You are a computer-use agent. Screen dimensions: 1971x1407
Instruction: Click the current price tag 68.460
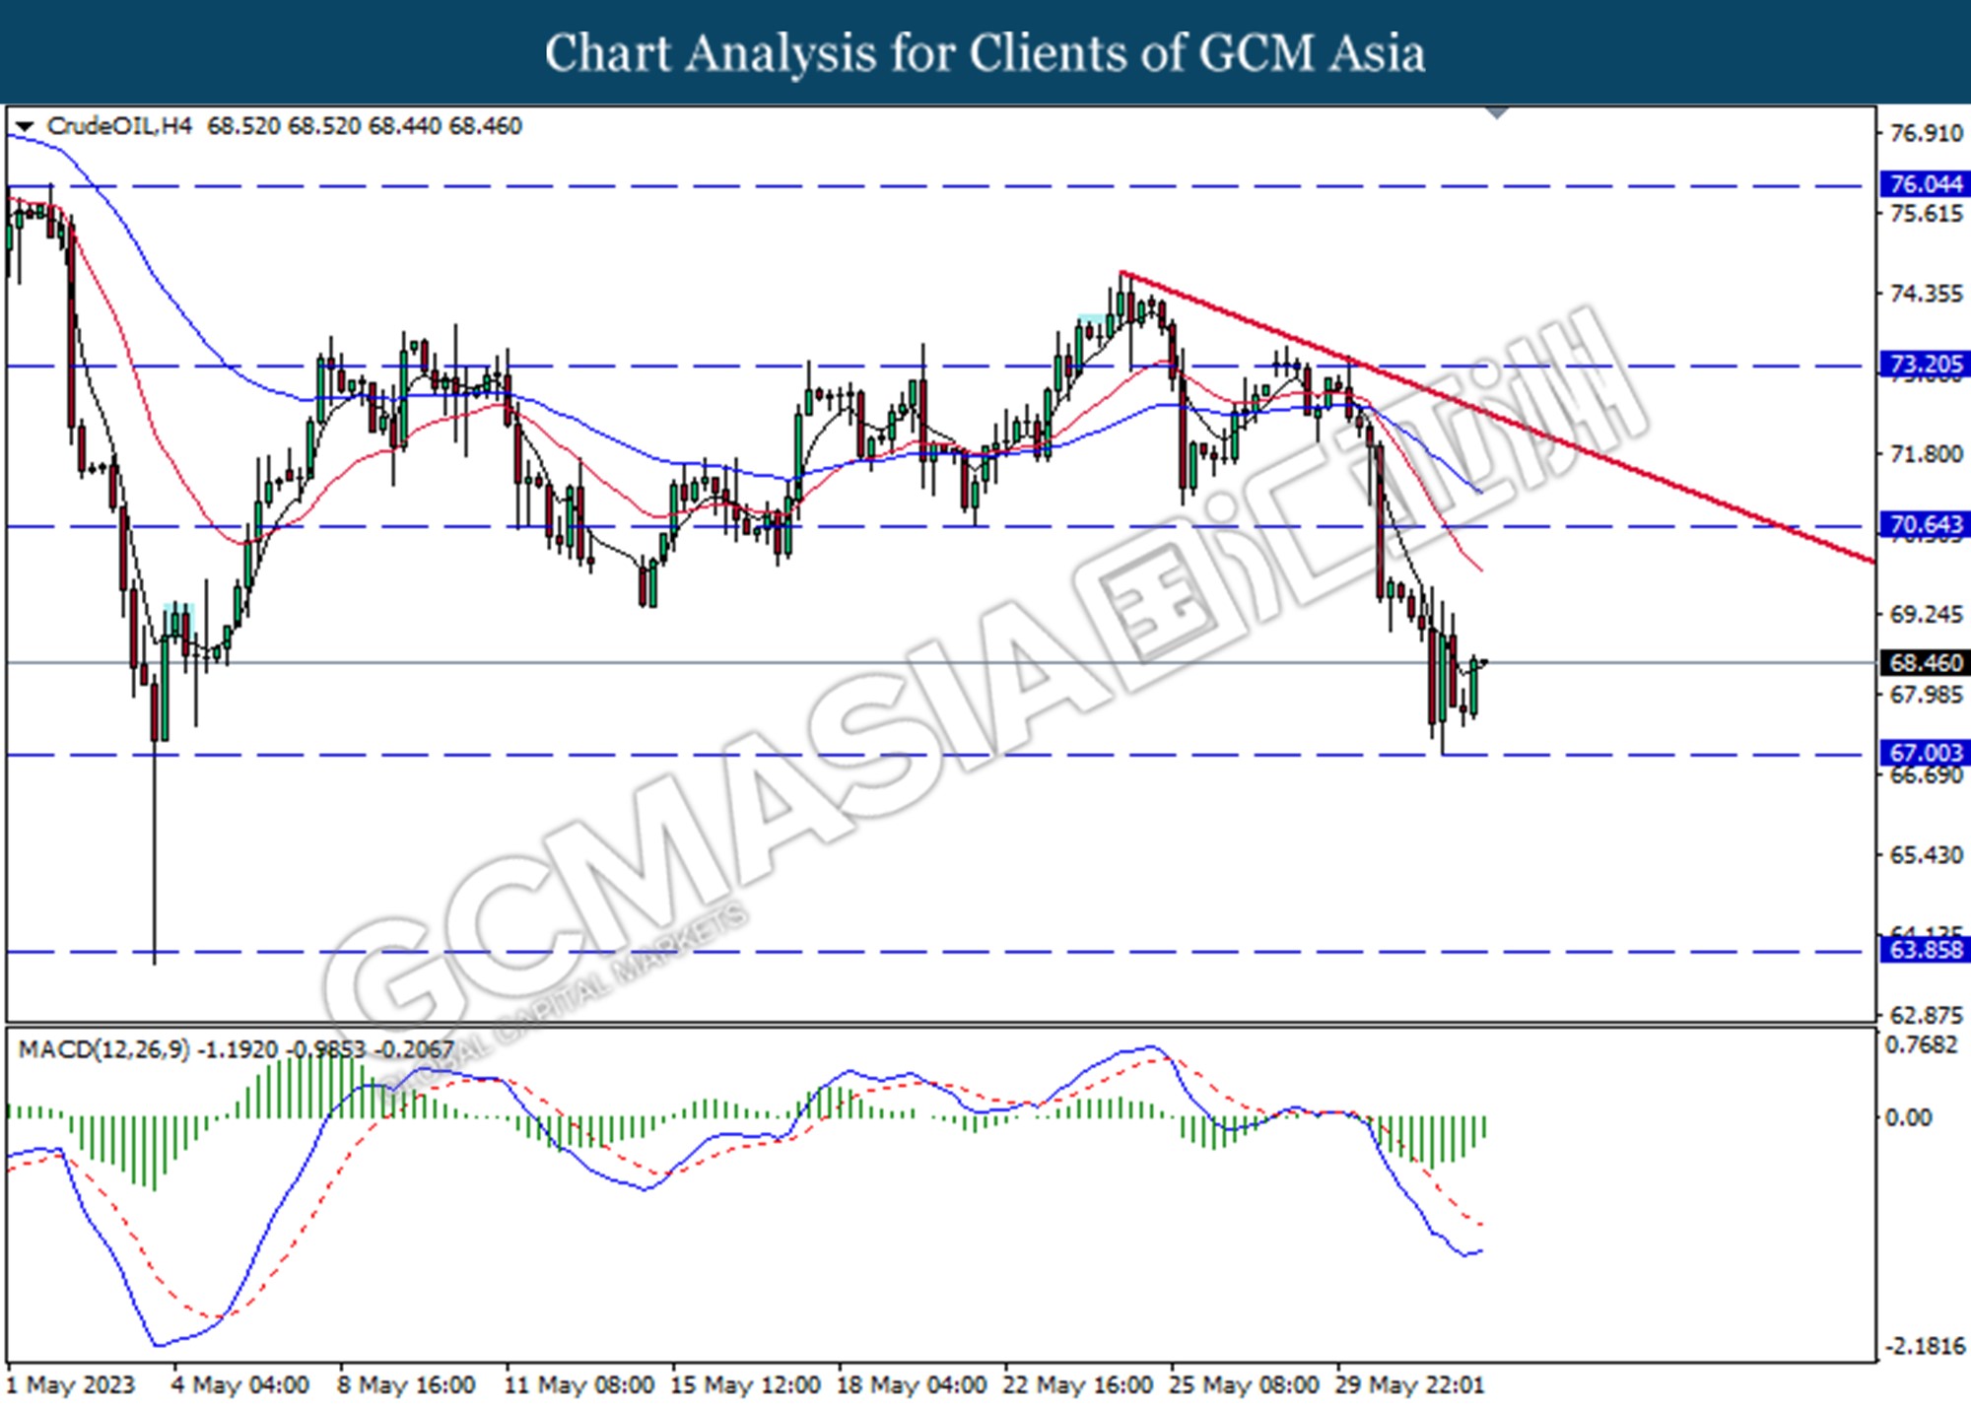coord(1925,663)
